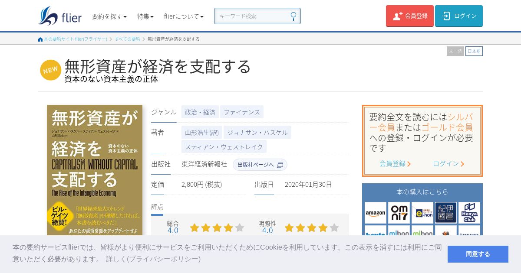
Task: Open author tag ジョナサン・ハスケル
Action: 257,132
